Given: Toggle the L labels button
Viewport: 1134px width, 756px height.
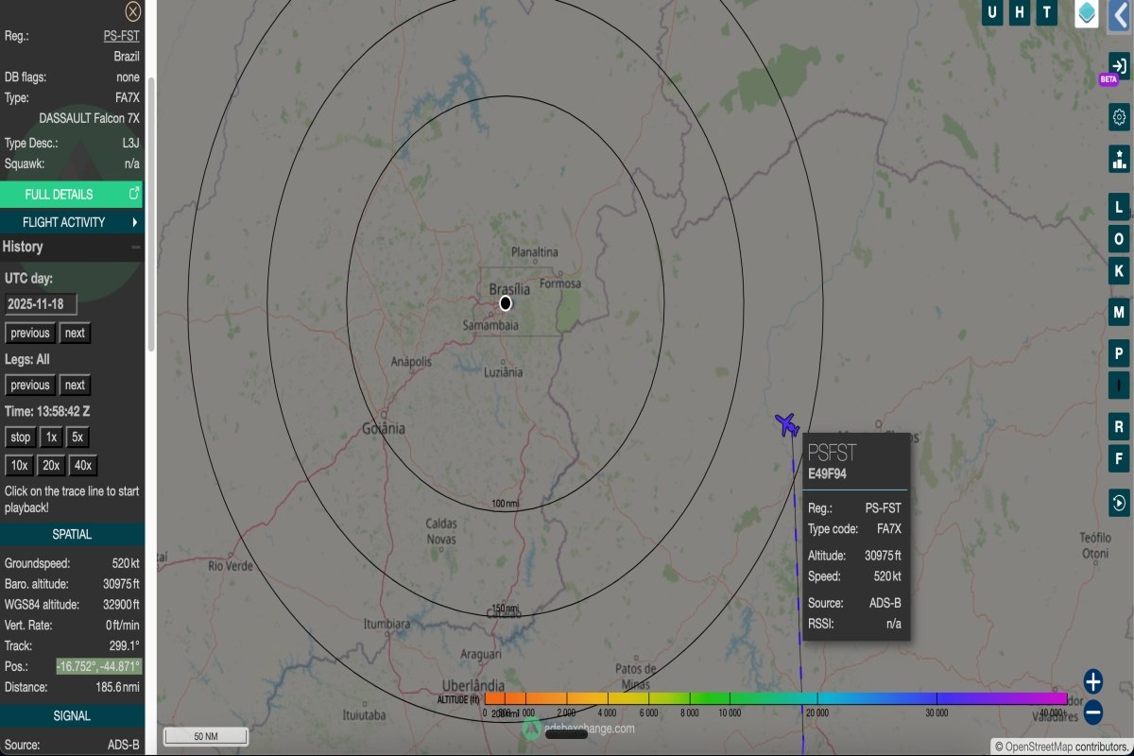Looking at the screenshot, I should click(x=1119, y=207).
